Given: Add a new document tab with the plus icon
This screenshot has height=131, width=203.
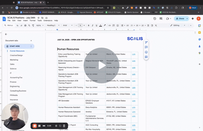Looking at the screenshot, I should click(31, 41).
